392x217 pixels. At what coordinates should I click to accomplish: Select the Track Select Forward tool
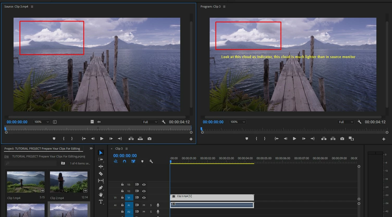pyautogui.click(x=101, y=159)
